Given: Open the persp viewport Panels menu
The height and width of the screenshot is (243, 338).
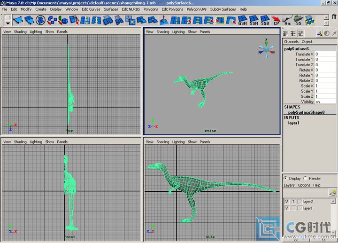Looking at the screenshot, I should pos(205,31).
